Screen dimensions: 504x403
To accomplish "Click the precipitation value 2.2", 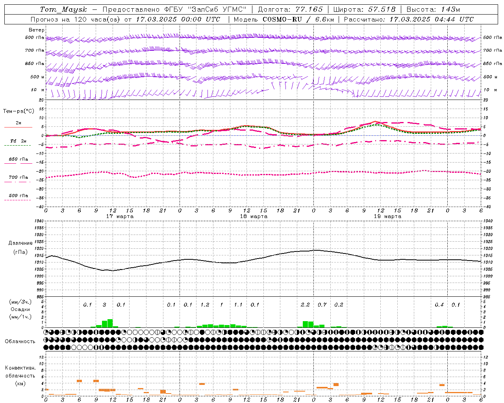I will (305, 305).
